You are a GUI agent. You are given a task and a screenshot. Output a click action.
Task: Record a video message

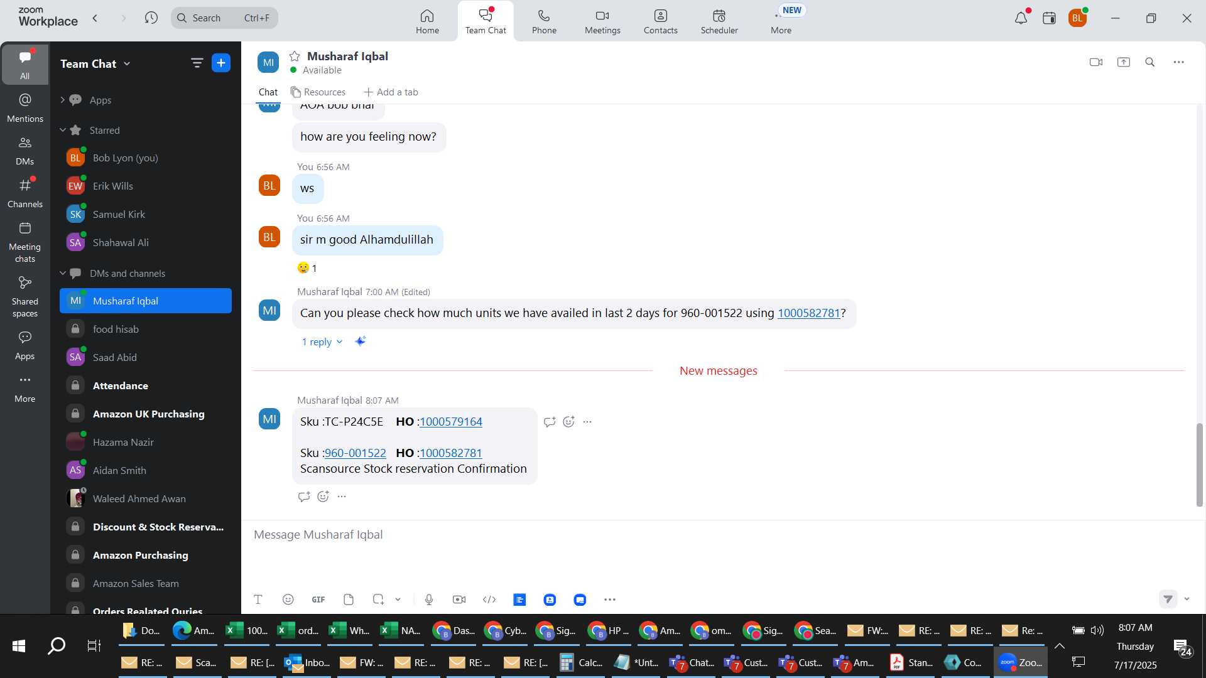tap(459, 600)
